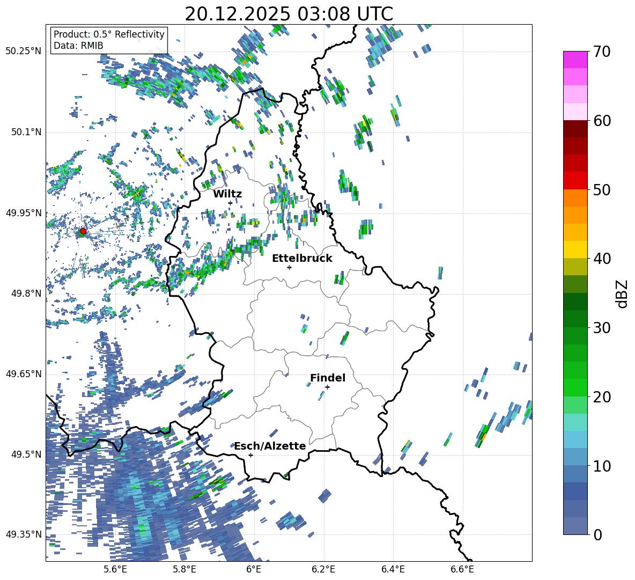Click the 6°E longitude label
635x580 pixels.
click(254, 569)
